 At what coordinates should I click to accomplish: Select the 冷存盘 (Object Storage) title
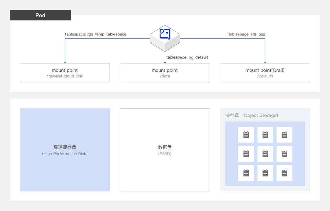pyautogui.click(x=252, y=115)
